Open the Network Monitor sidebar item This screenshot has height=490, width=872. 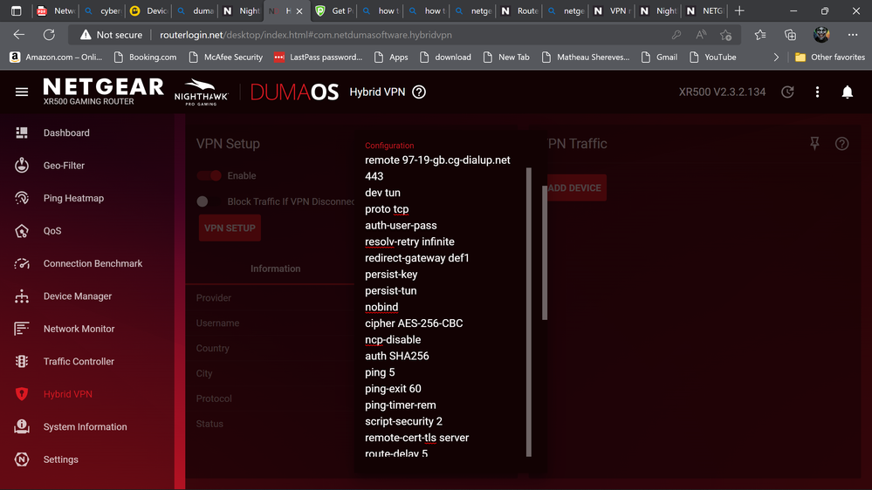point(79,329)
